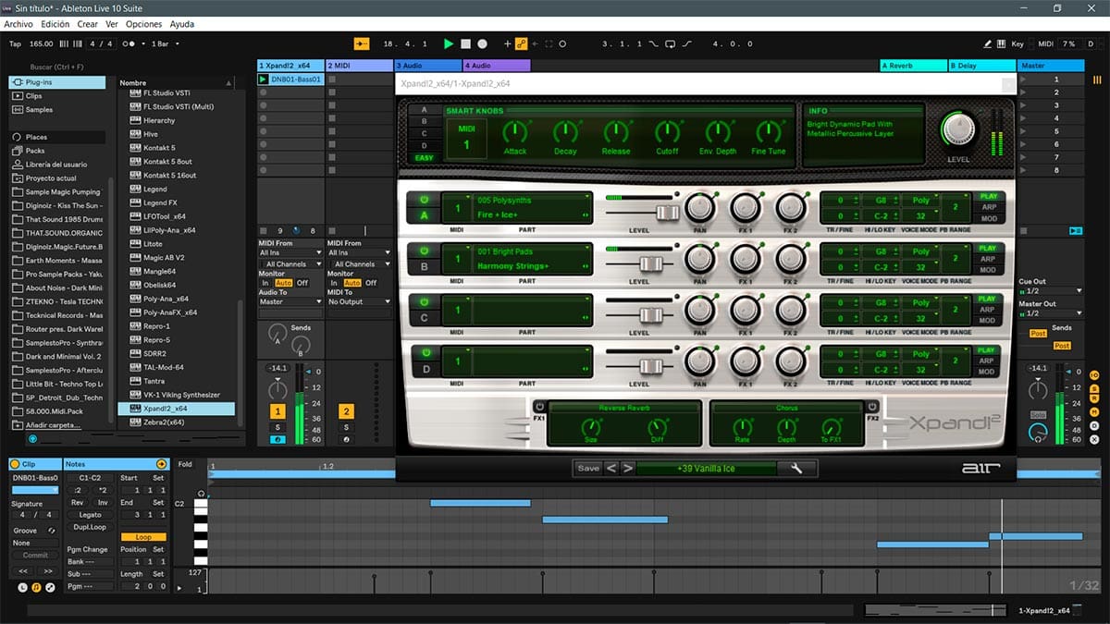Viewport: 1110px width, 624px height.
Task: Open the quantization 1 Bar menu
Action: pyautogui.click(x=166, y=43)
